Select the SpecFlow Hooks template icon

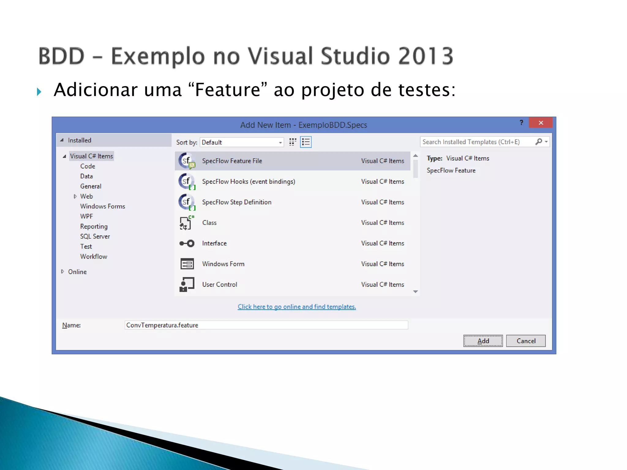pyautogui.click(x=187, y=181)
